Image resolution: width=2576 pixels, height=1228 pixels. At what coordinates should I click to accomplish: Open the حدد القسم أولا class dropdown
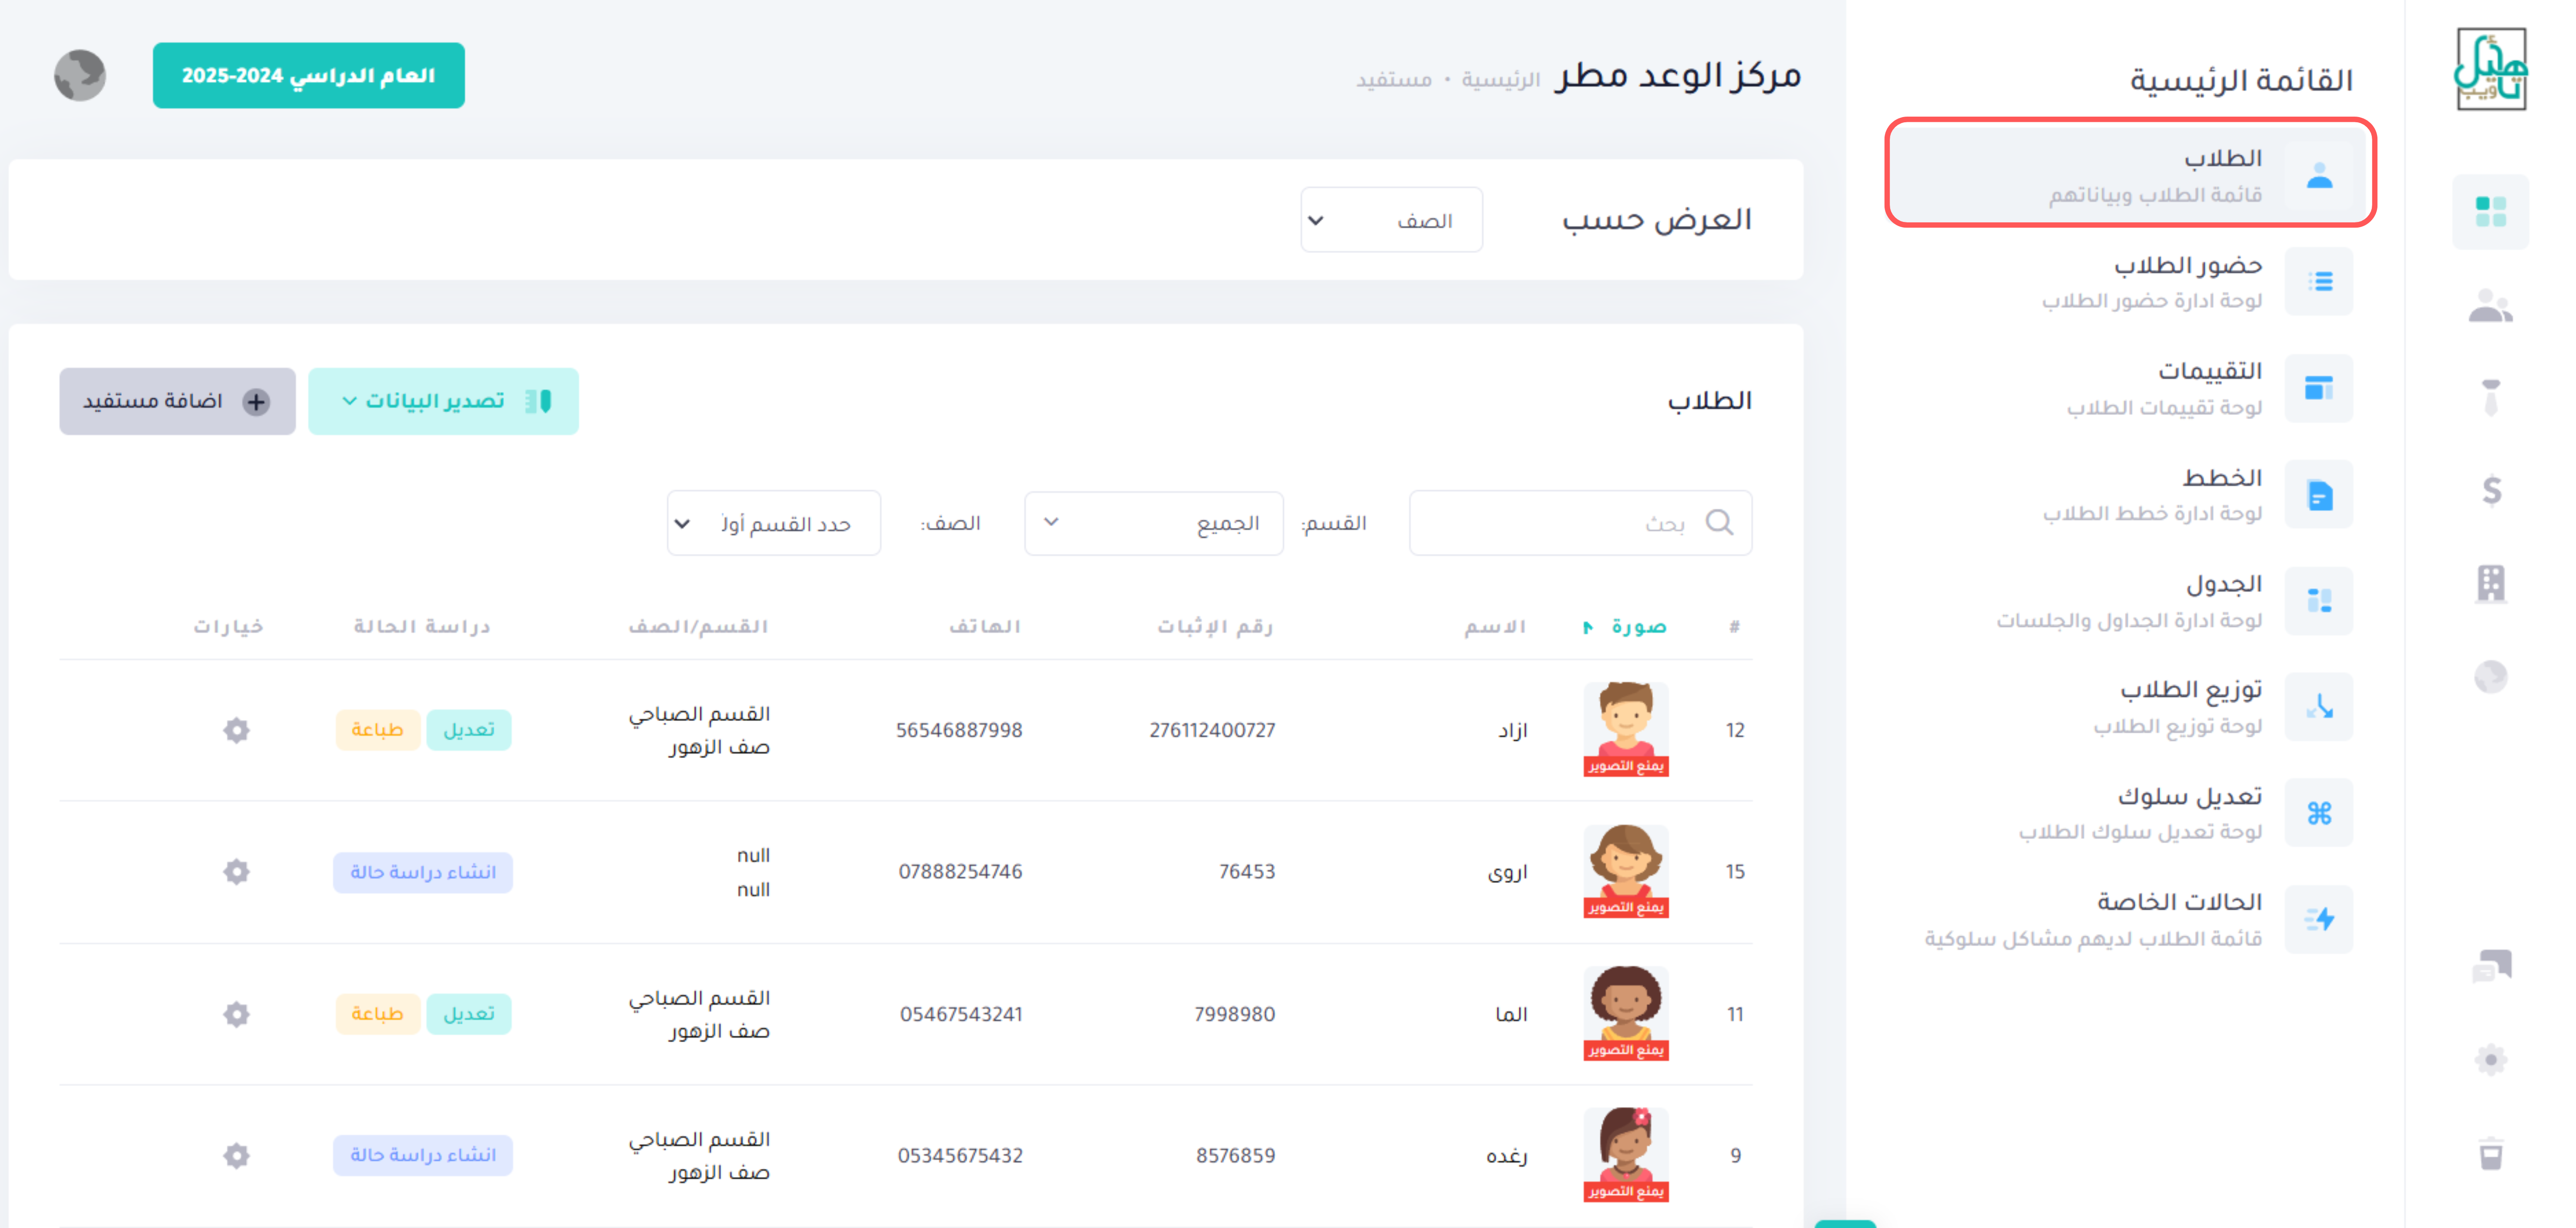point(774,523)
